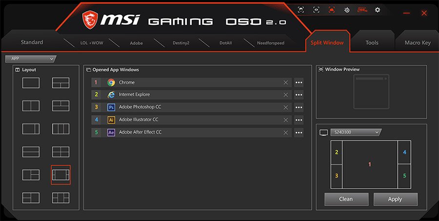This screenshot has width=439, height=221.
Task: Open more options for Chrome row
Action: click(299, 82)
